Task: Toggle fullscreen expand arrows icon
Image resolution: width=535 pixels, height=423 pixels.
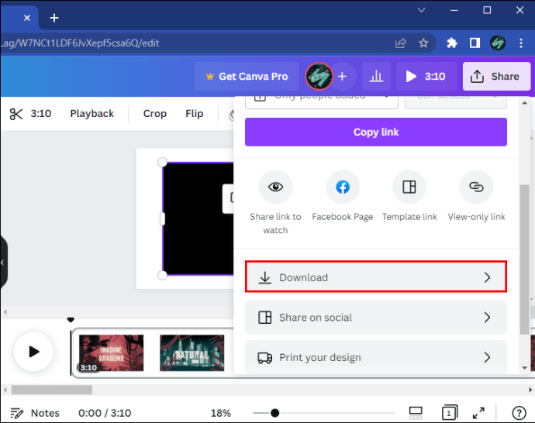Action: [478, 413]
